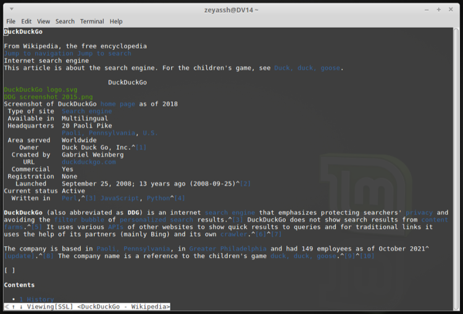Follow the 'privacy' link

(x=419, y=212)
